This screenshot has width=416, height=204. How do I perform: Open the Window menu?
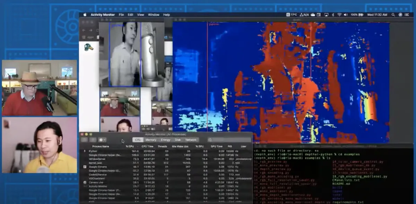coord(154,15)
